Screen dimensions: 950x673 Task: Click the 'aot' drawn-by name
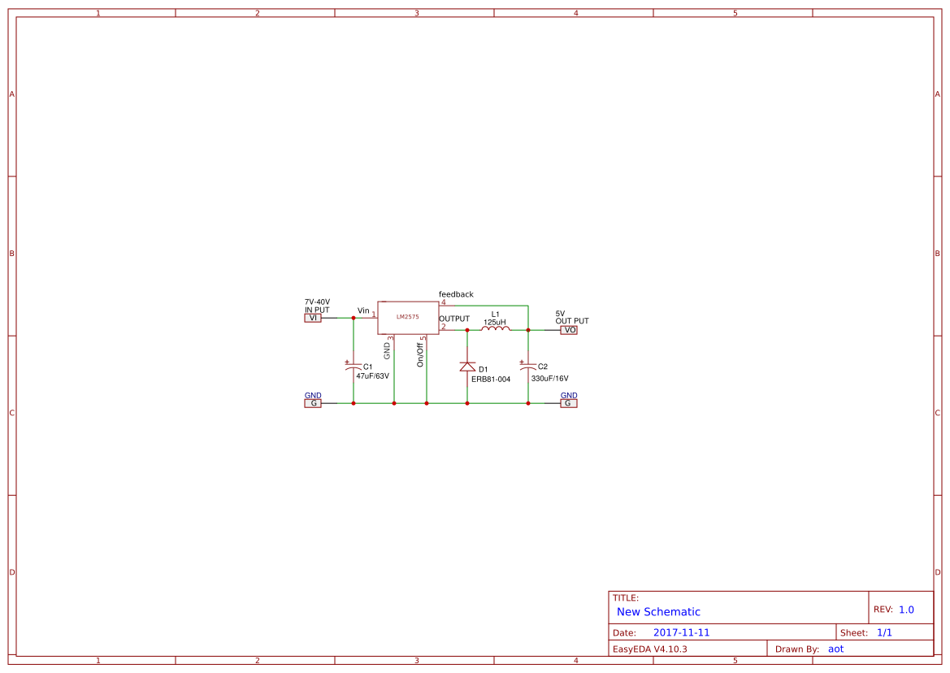click(836, 649)
